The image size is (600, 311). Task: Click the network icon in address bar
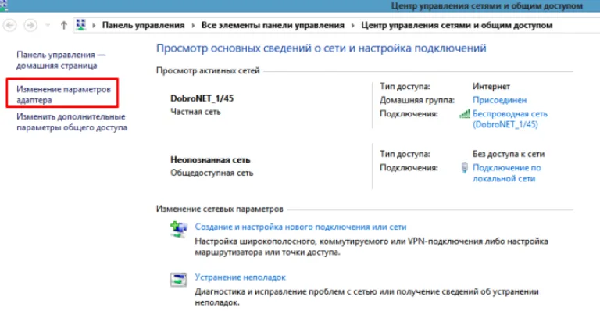[x=80, y=25]
